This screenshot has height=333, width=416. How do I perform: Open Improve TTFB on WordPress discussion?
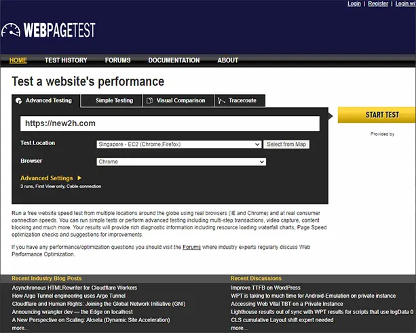click(x=265, y=288)
